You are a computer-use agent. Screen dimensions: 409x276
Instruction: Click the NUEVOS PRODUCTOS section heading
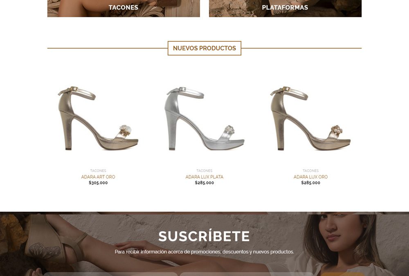(x=204, y=48)
